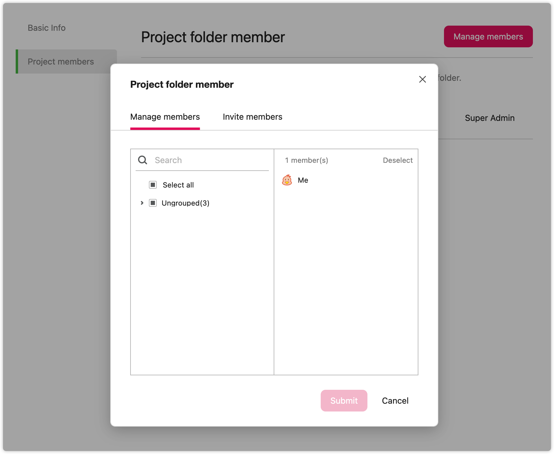Click the Deselect link

[x=398, y=160]
